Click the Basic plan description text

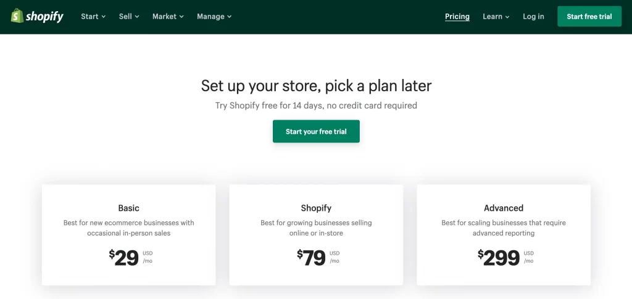click(x=129, y=228)
